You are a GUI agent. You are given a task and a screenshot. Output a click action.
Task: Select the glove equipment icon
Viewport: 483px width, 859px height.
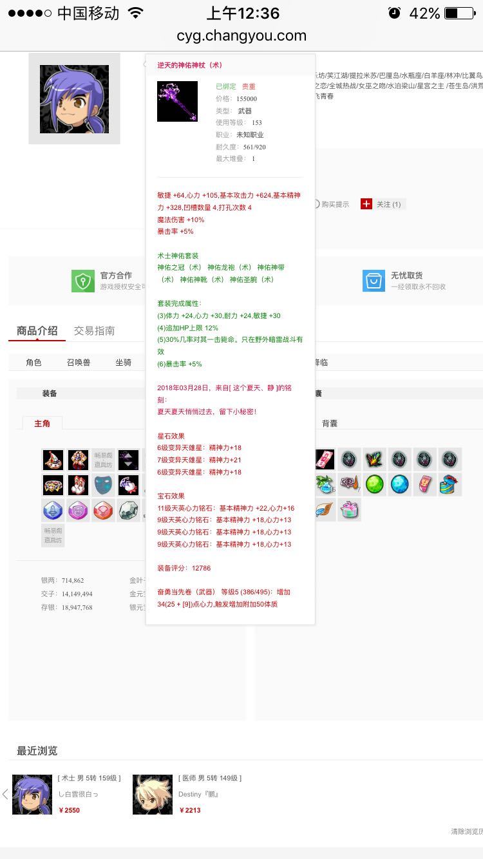click(x=128, y=485)
